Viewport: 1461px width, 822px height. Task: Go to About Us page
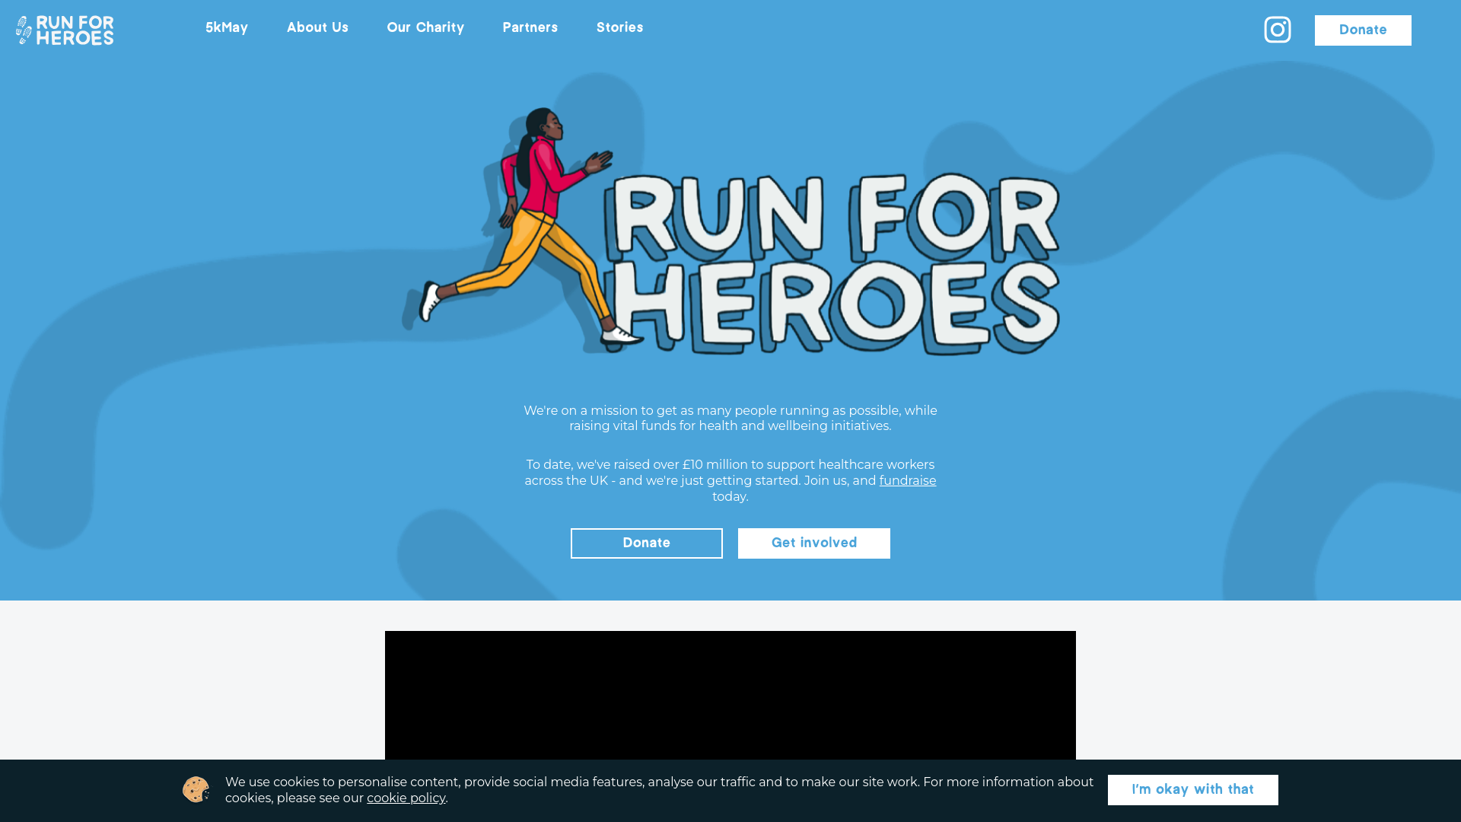[317, 27]
